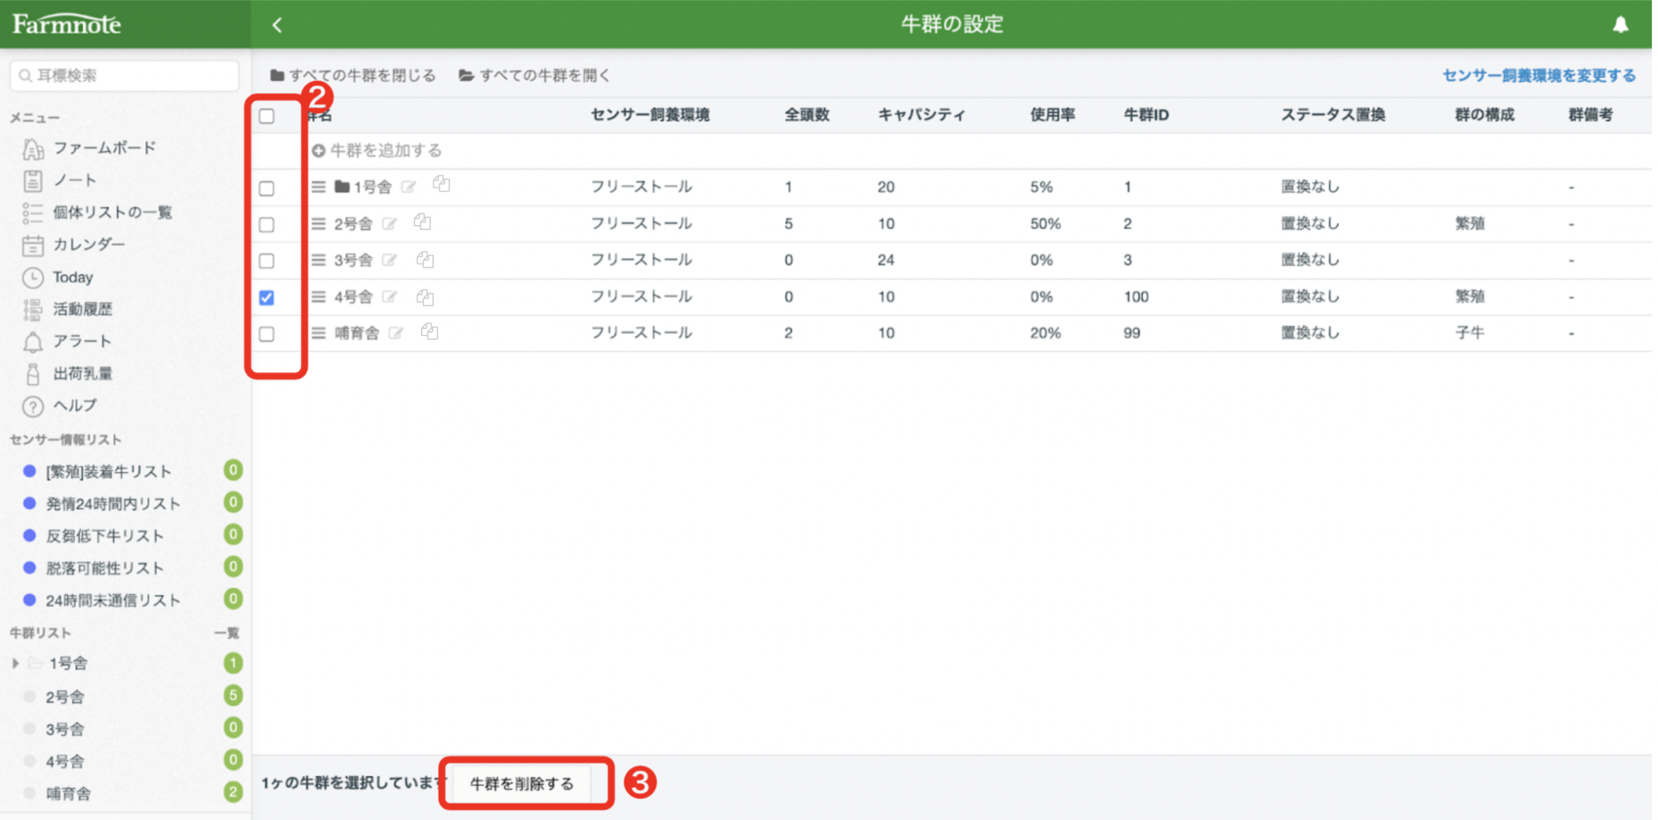Expand the 1号舎 arrow in 牛群リスト
This screenshot has width=1658, height=820.
tap(15, 664)
